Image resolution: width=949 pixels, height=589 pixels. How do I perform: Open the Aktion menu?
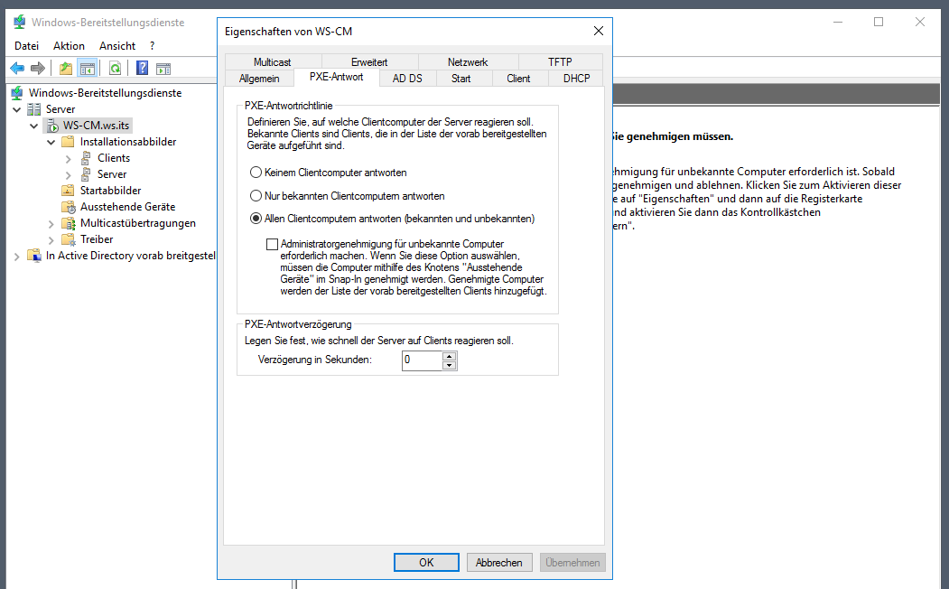(69, 46)
